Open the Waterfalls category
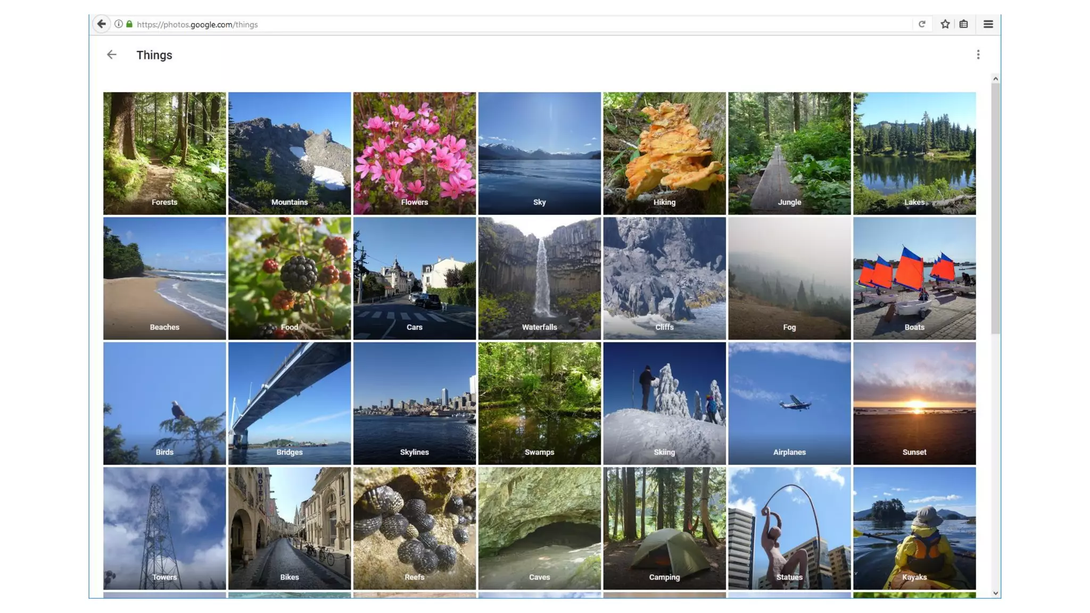Viewport: 1090px width, 613px height. pyautogui.click(x=539, y=278)
